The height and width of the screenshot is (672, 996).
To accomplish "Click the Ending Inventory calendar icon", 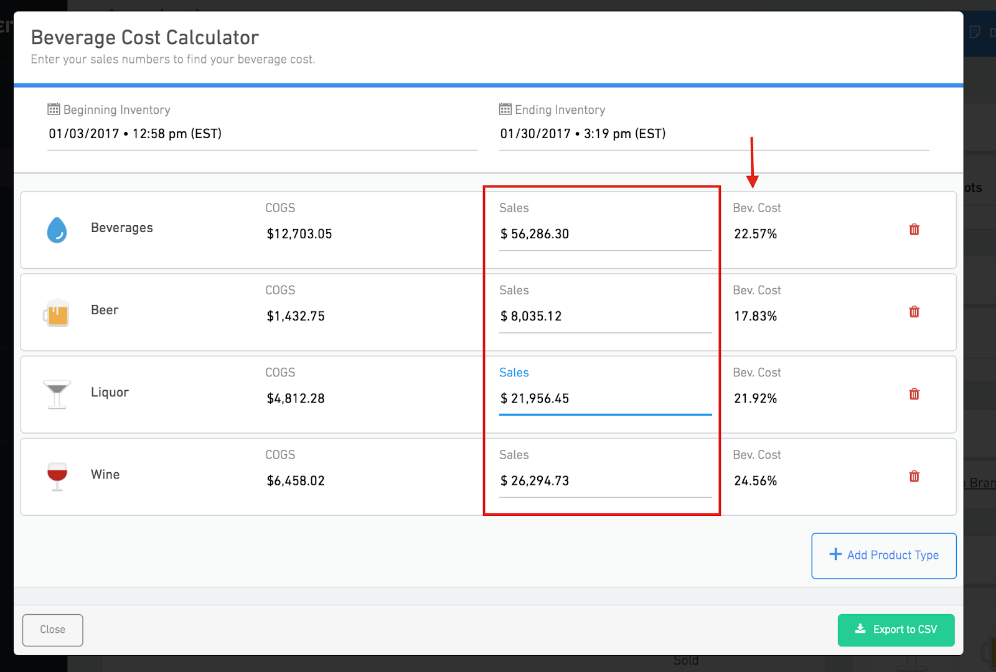I will click(505, 110).
